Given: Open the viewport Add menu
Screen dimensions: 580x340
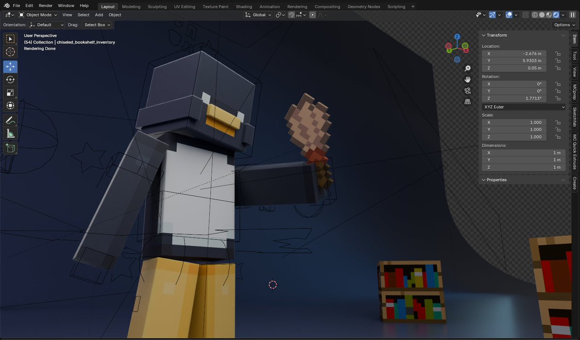Looking at the screenshot, I should click(x=99, y=15).
